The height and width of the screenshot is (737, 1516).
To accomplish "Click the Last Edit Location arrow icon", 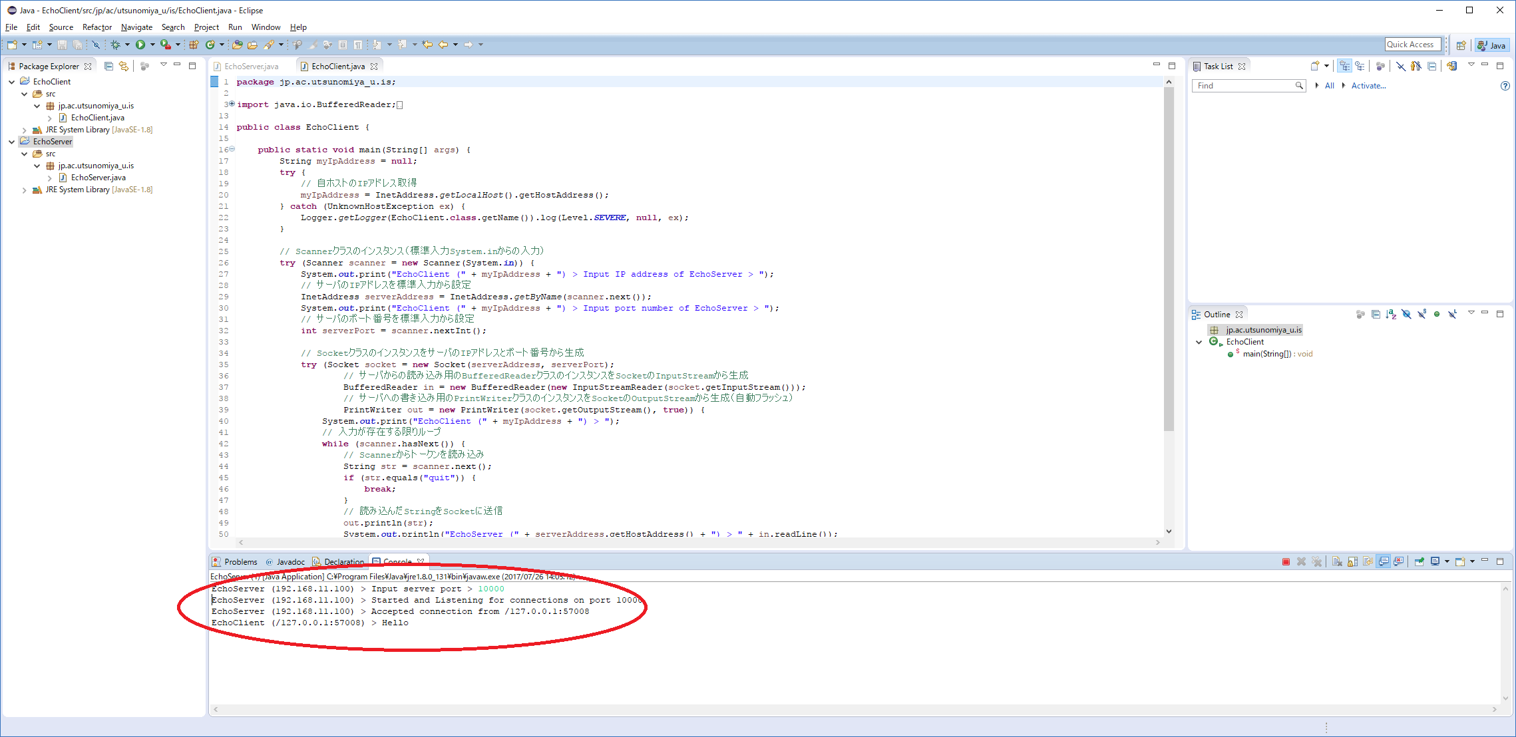I will (x=427, y=45).
